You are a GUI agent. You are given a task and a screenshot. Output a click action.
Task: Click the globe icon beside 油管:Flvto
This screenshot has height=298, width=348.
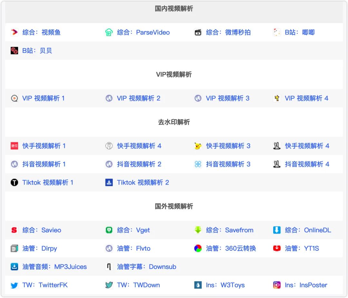pyautogui.click(x=109, y=248)
